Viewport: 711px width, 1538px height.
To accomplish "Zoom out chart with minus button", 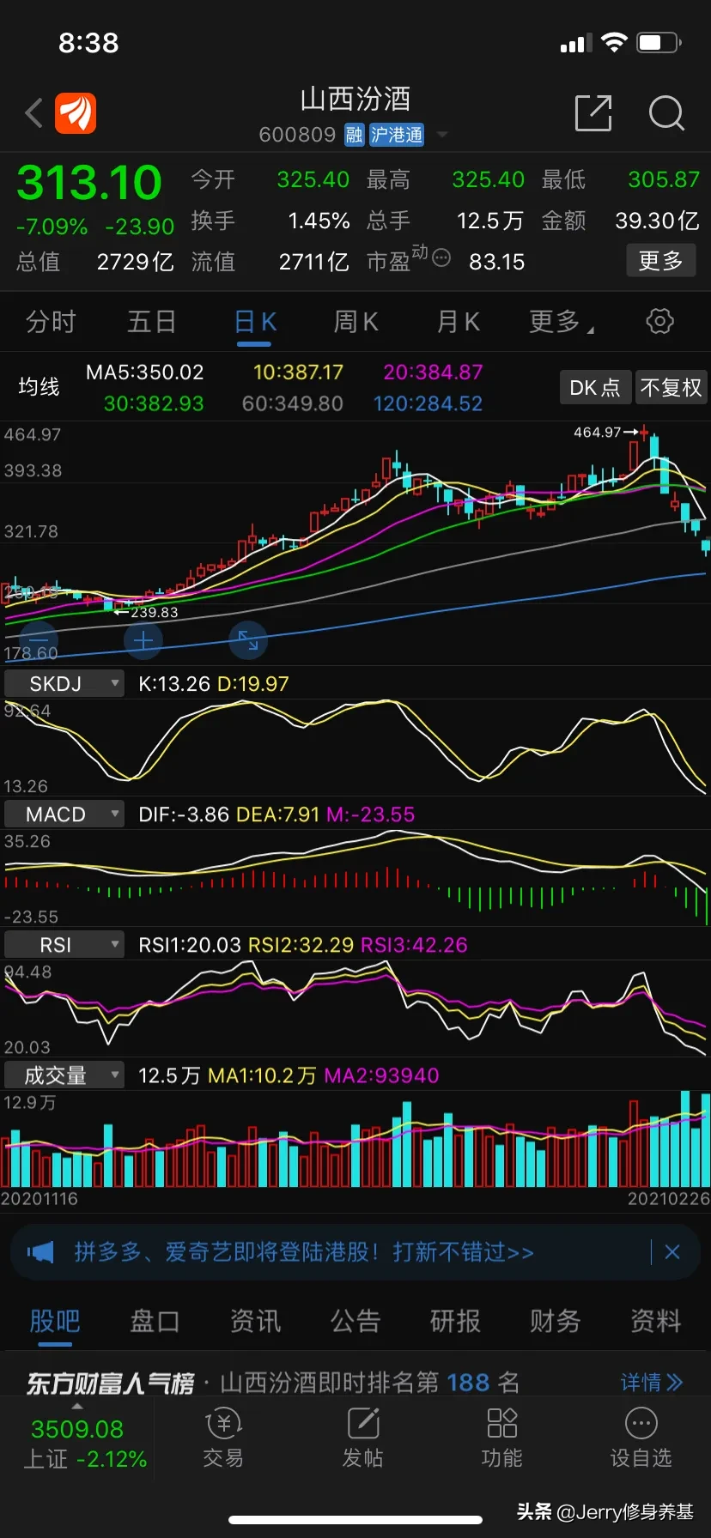I will pyautogui.click(x=39, y=640).
